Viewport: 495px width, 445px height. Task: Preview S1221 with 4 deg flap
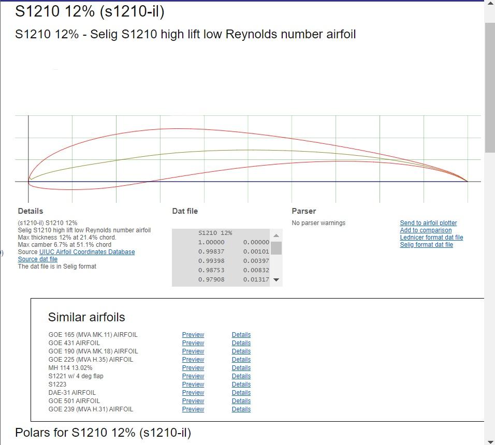pyautogui.click(x=193, y=376)
